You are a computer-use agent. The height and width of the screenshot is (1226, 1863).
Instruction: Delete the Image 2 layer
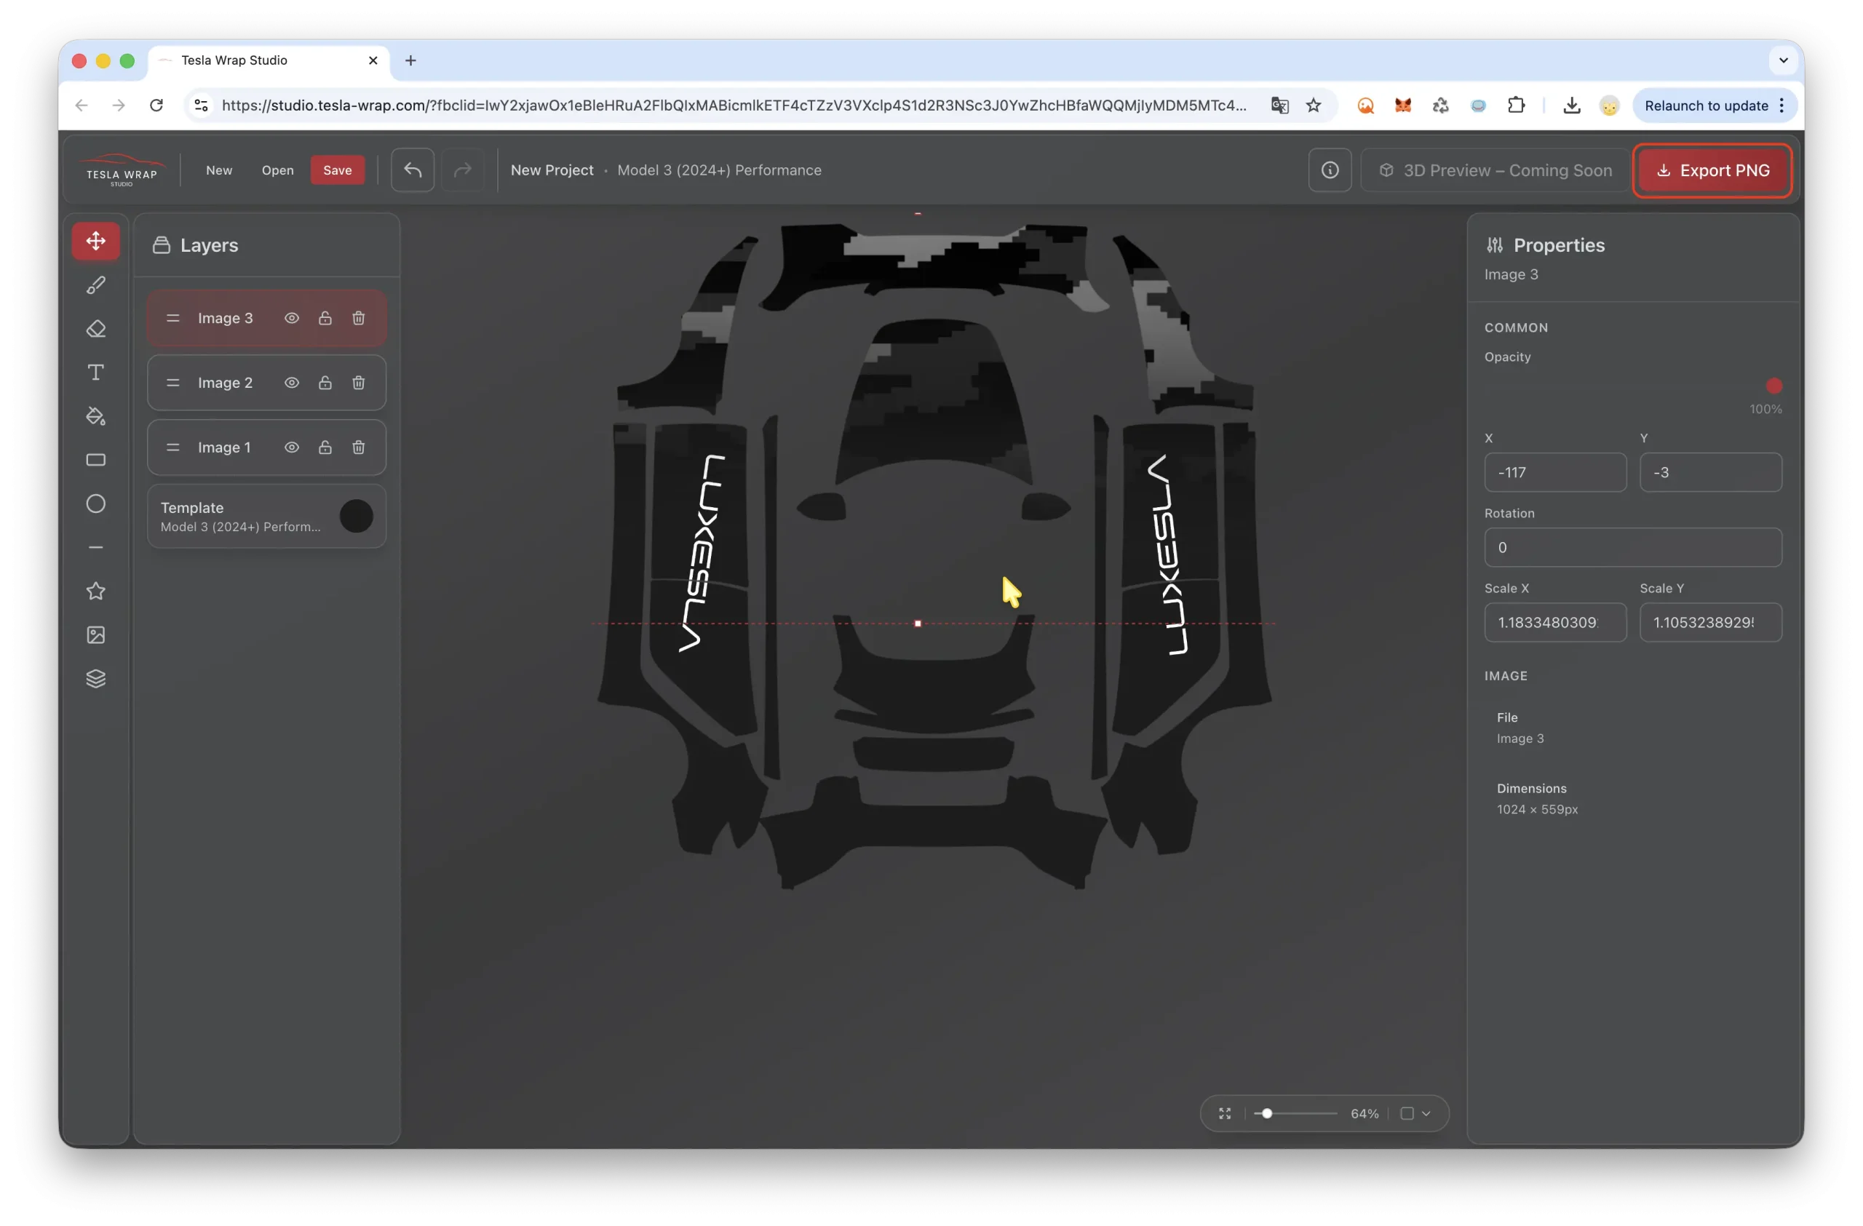point(359,383)
